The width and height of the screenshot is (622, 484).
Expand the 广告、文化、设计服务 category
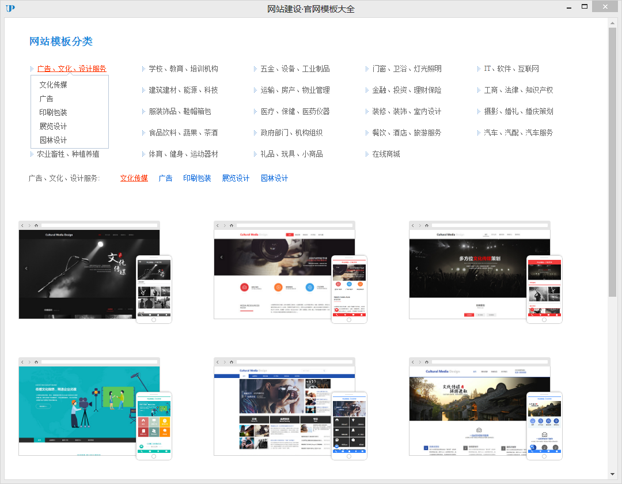pos(71,69)
